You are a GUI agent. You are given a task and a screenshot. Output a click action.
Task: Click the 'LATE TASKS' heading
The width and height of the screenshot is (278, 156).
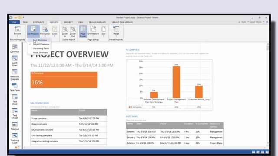click(132, 117)
